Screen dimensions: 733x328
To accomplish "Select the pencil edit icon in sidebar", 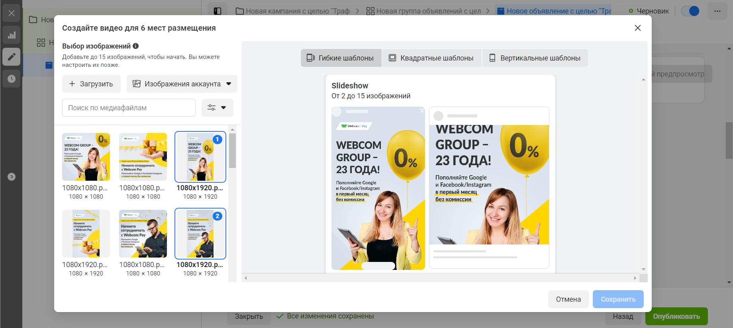I will tap(11, 57).
